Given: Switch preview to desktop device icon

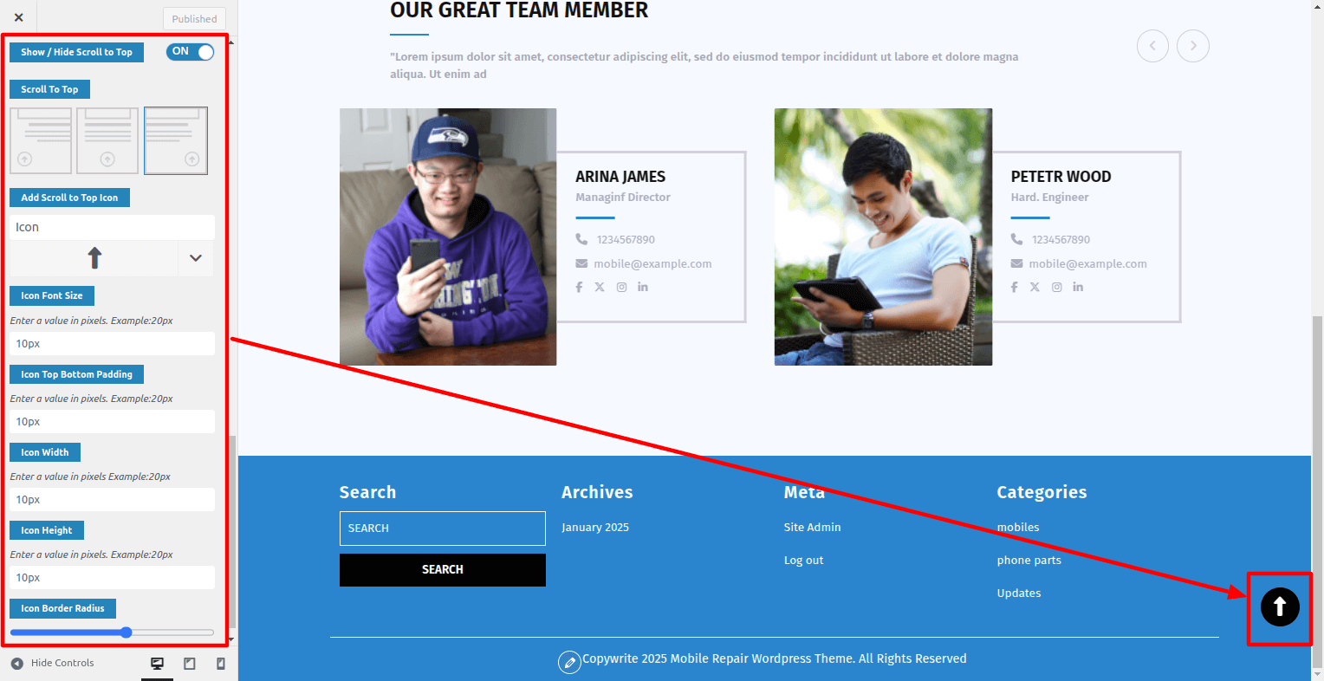Looking at the screenshot, I should point(158,664).
